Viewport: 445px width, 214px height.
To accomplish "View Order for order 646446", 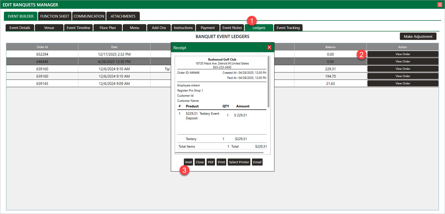I will point(403,61).
